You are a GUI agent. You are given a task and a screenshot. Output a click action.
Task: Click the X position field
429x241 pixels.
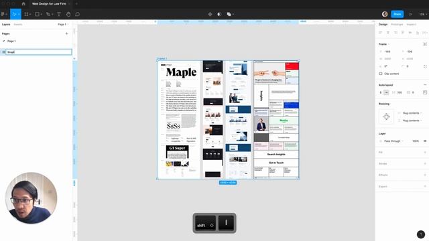pos(387,52)
